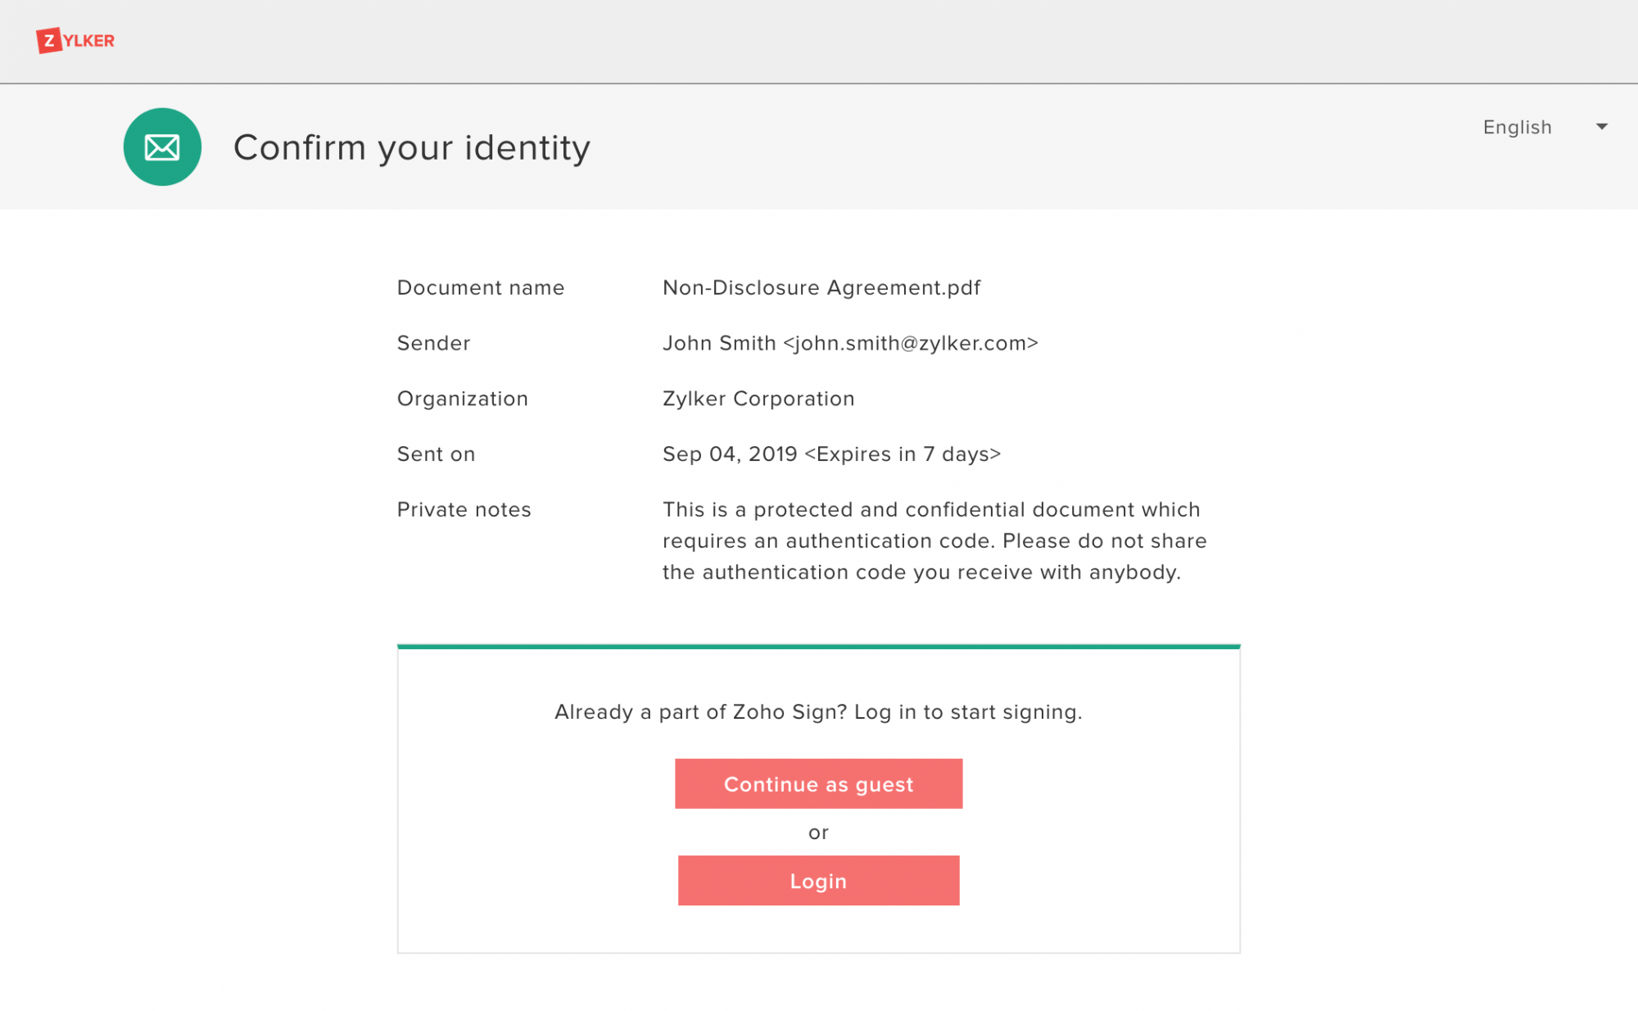
Task: Click the Document name label
Action: 481,288
